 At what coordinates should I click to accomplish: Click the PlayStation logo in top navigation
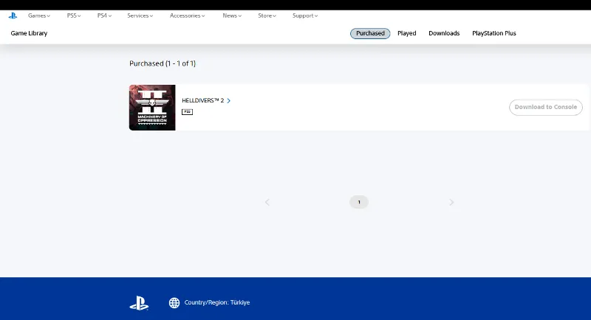(x=13, y=15)
